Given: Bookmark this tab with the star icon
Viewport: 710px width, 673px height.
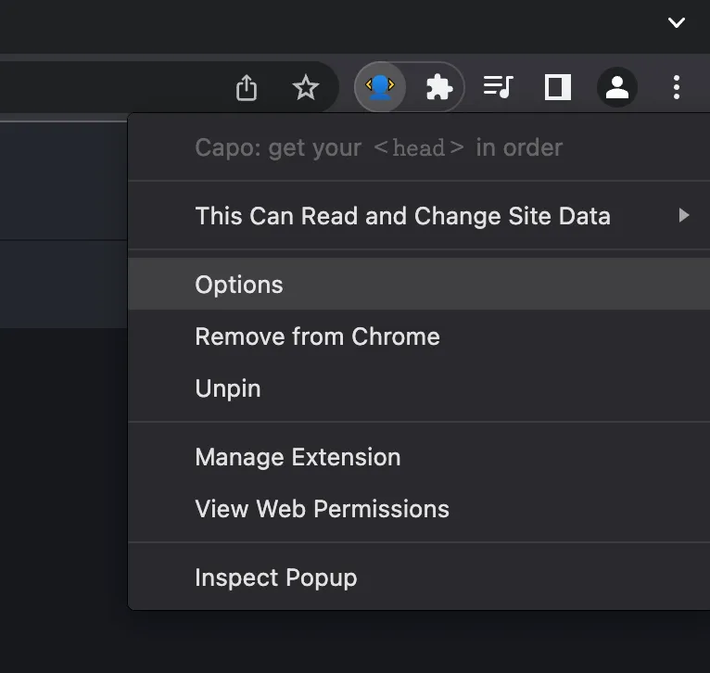Looking at the screenshot, I should 306,87.
